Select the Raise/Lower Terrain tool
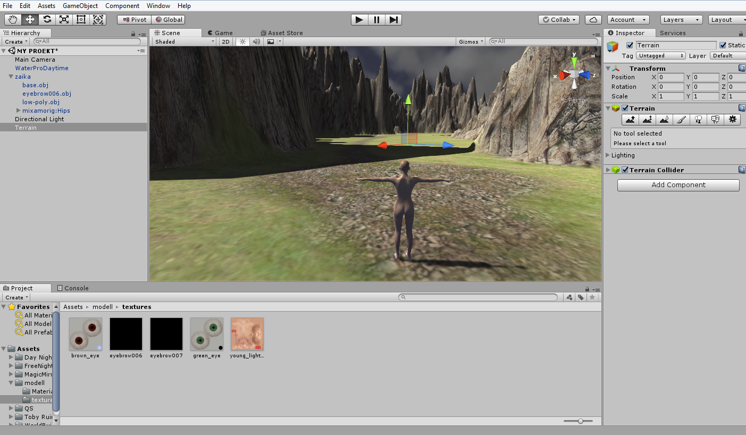Image resolution: width=746 pixels, height=435 pixels. coord(630,120)
